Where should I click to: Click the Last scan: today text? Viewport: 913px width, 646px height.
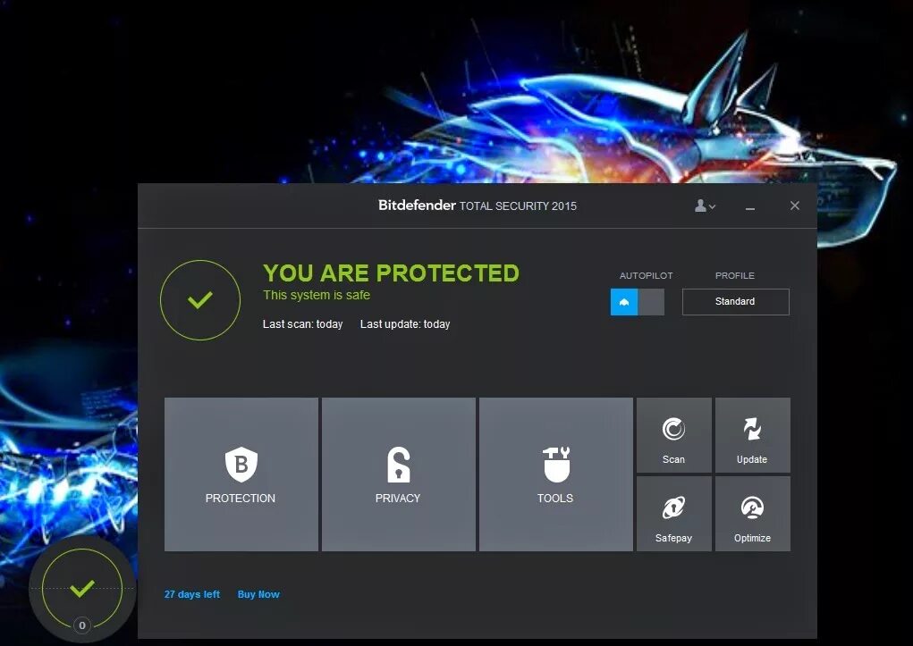[303, 324]
